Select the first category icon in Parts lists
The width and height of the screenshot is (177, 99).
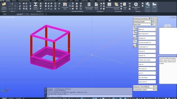135,28
